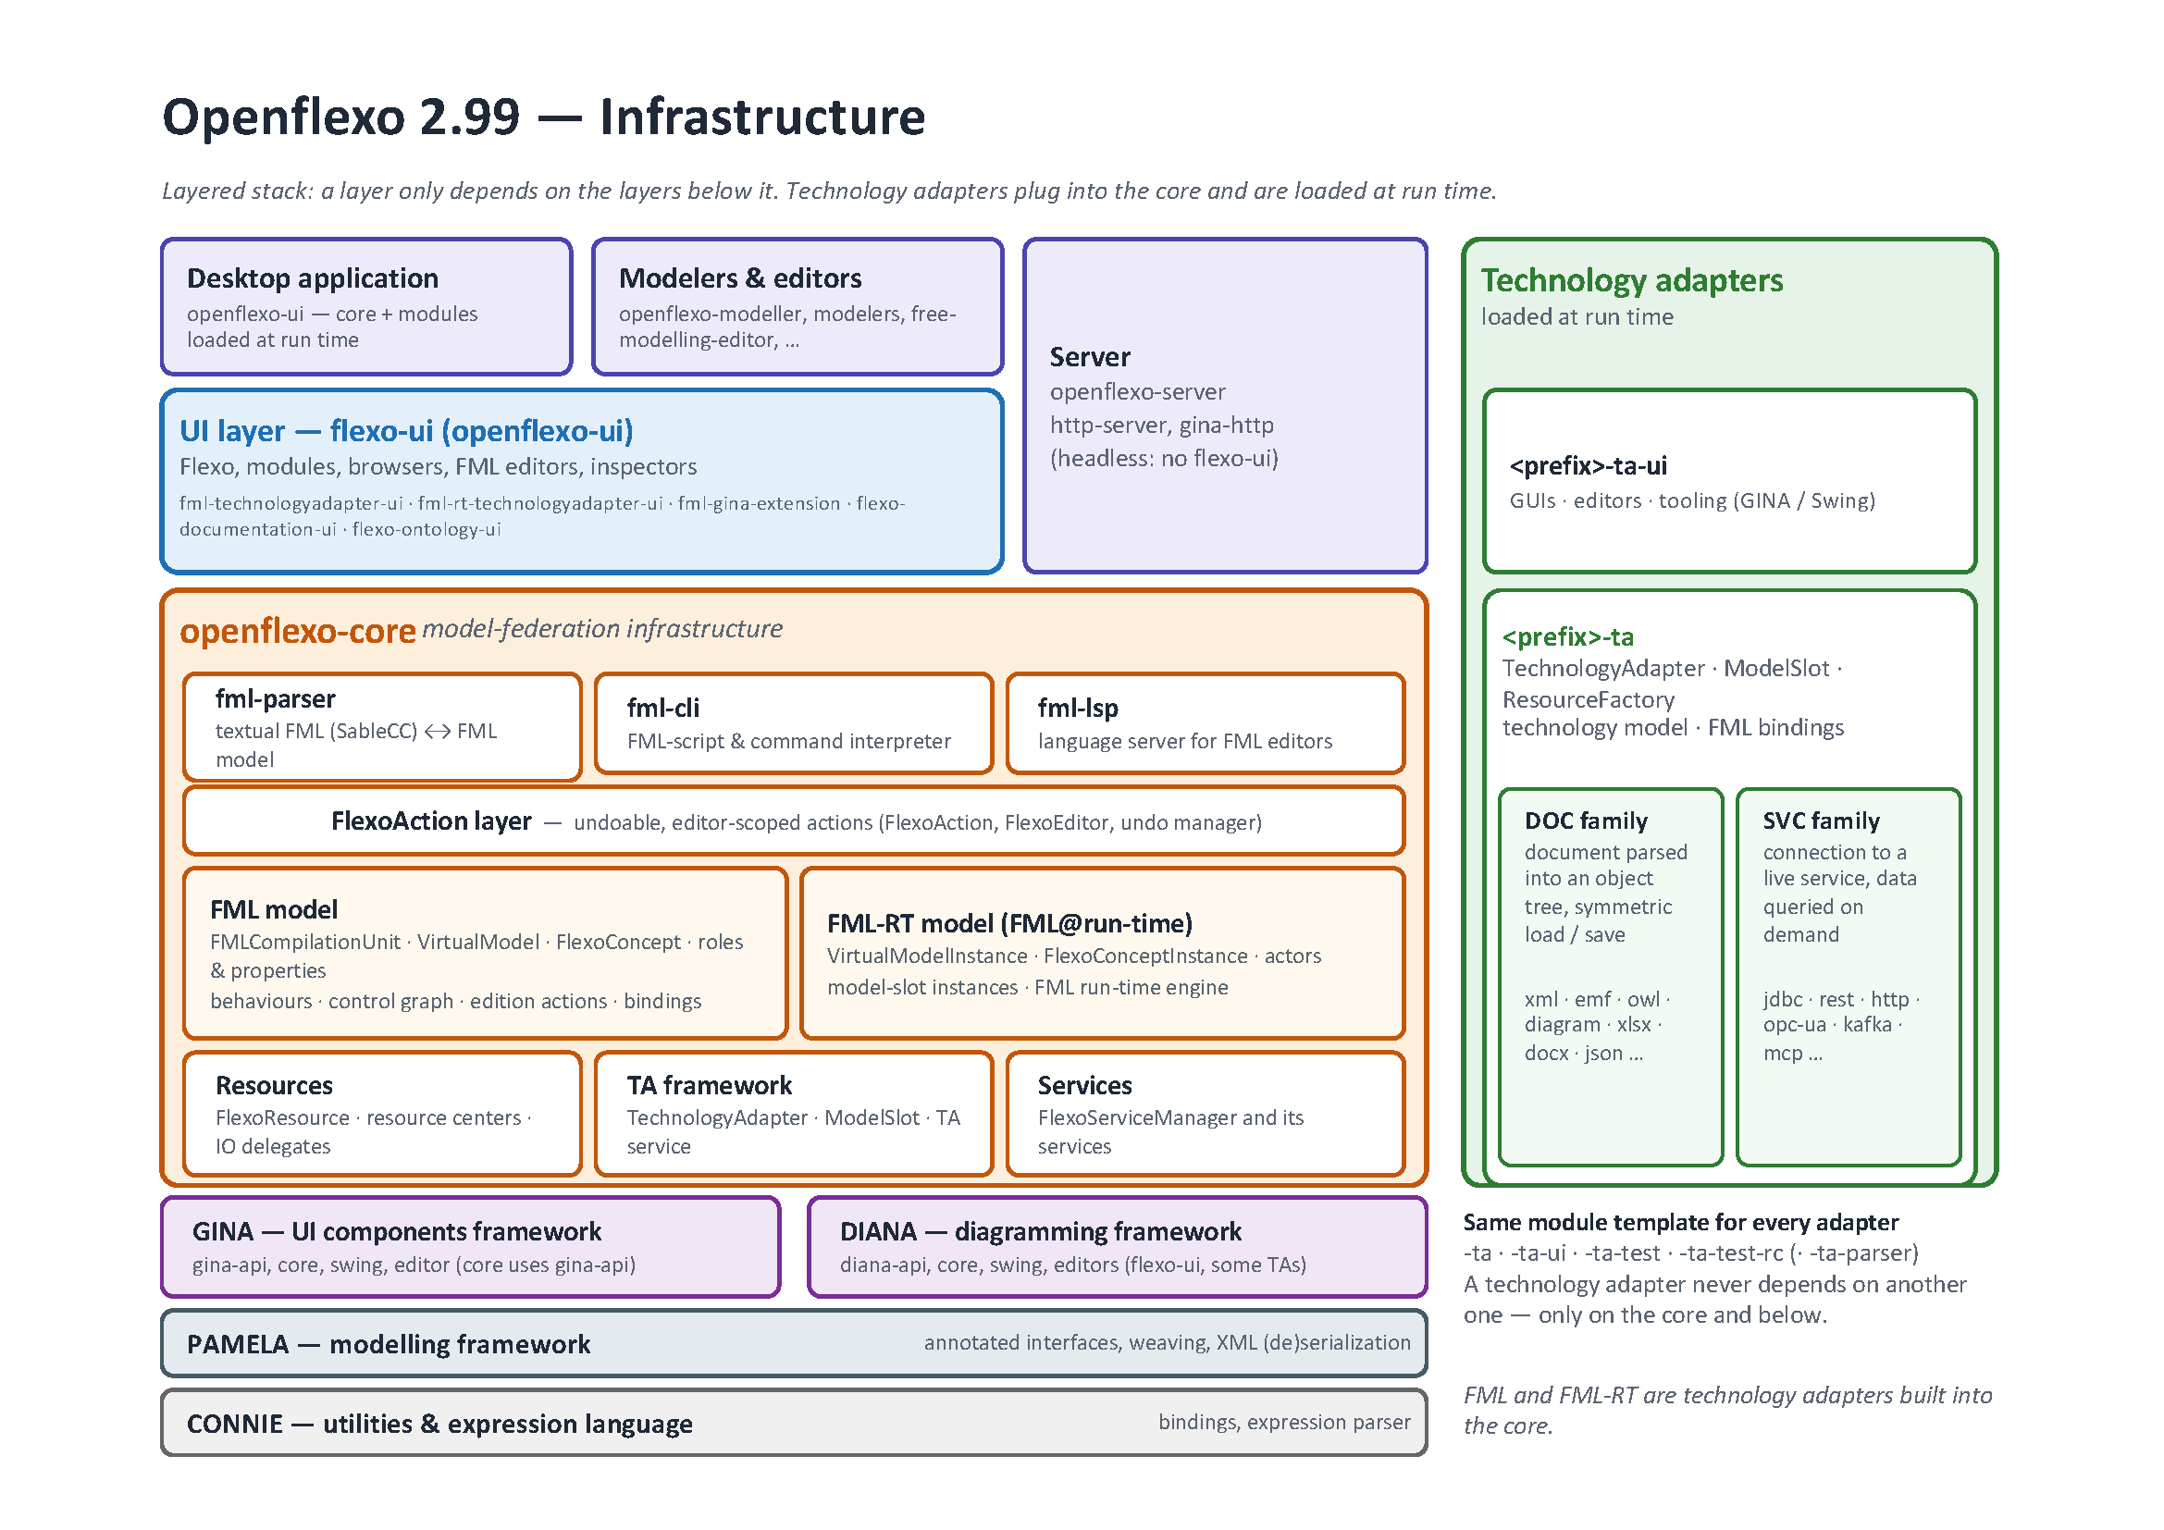Click the 'FML model' heading
This screenshot has width=2164, height=1530.
click(274, 910)
